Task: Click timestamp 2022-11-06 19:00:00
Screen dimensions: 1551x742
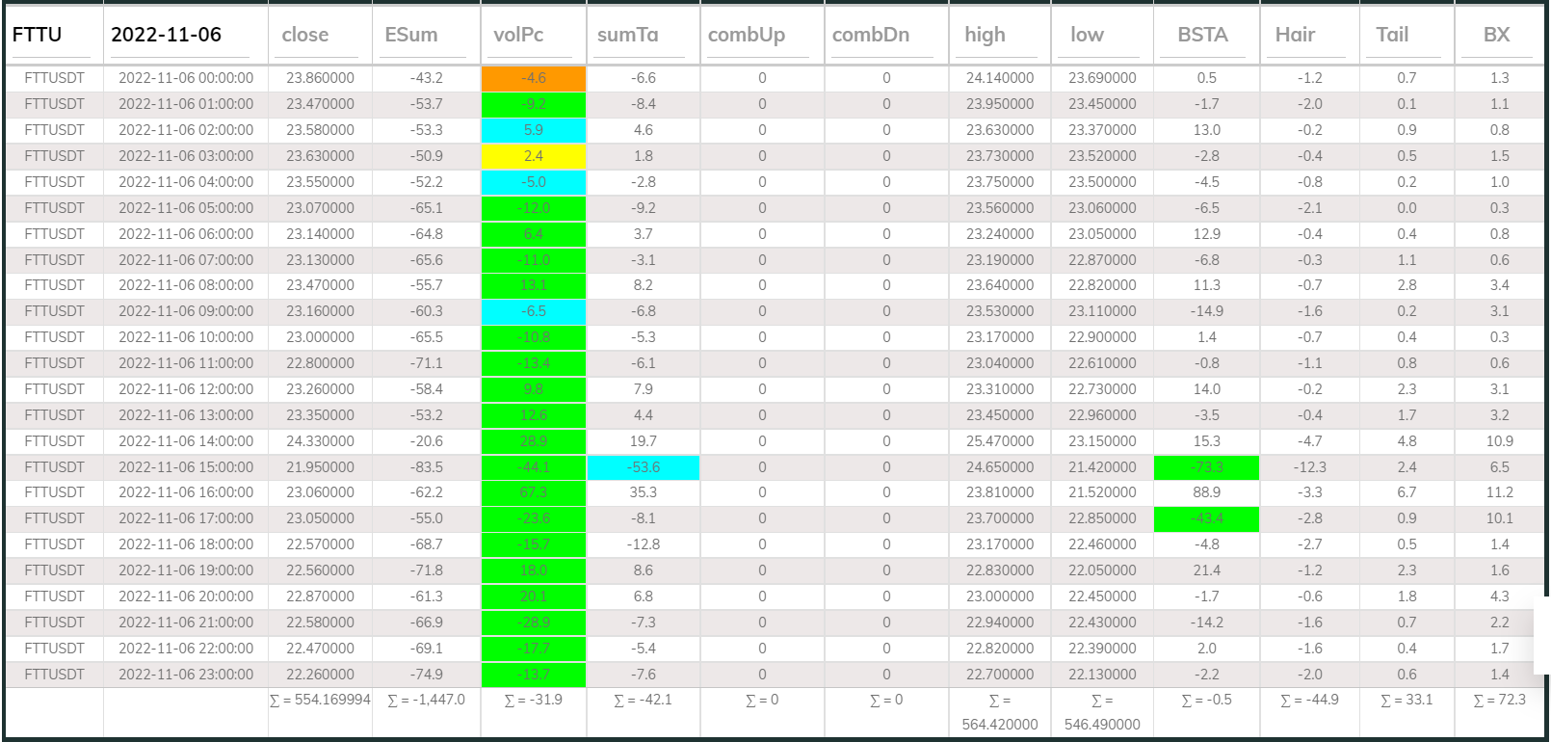Action: [x=186, y=570]
